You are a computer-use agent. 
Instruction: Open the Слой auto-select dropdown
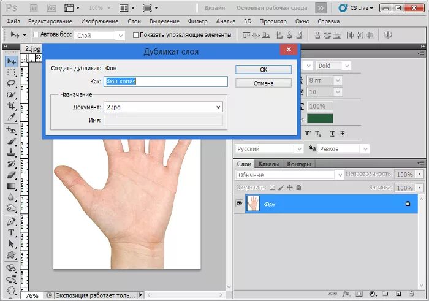(x=99, y=36)
